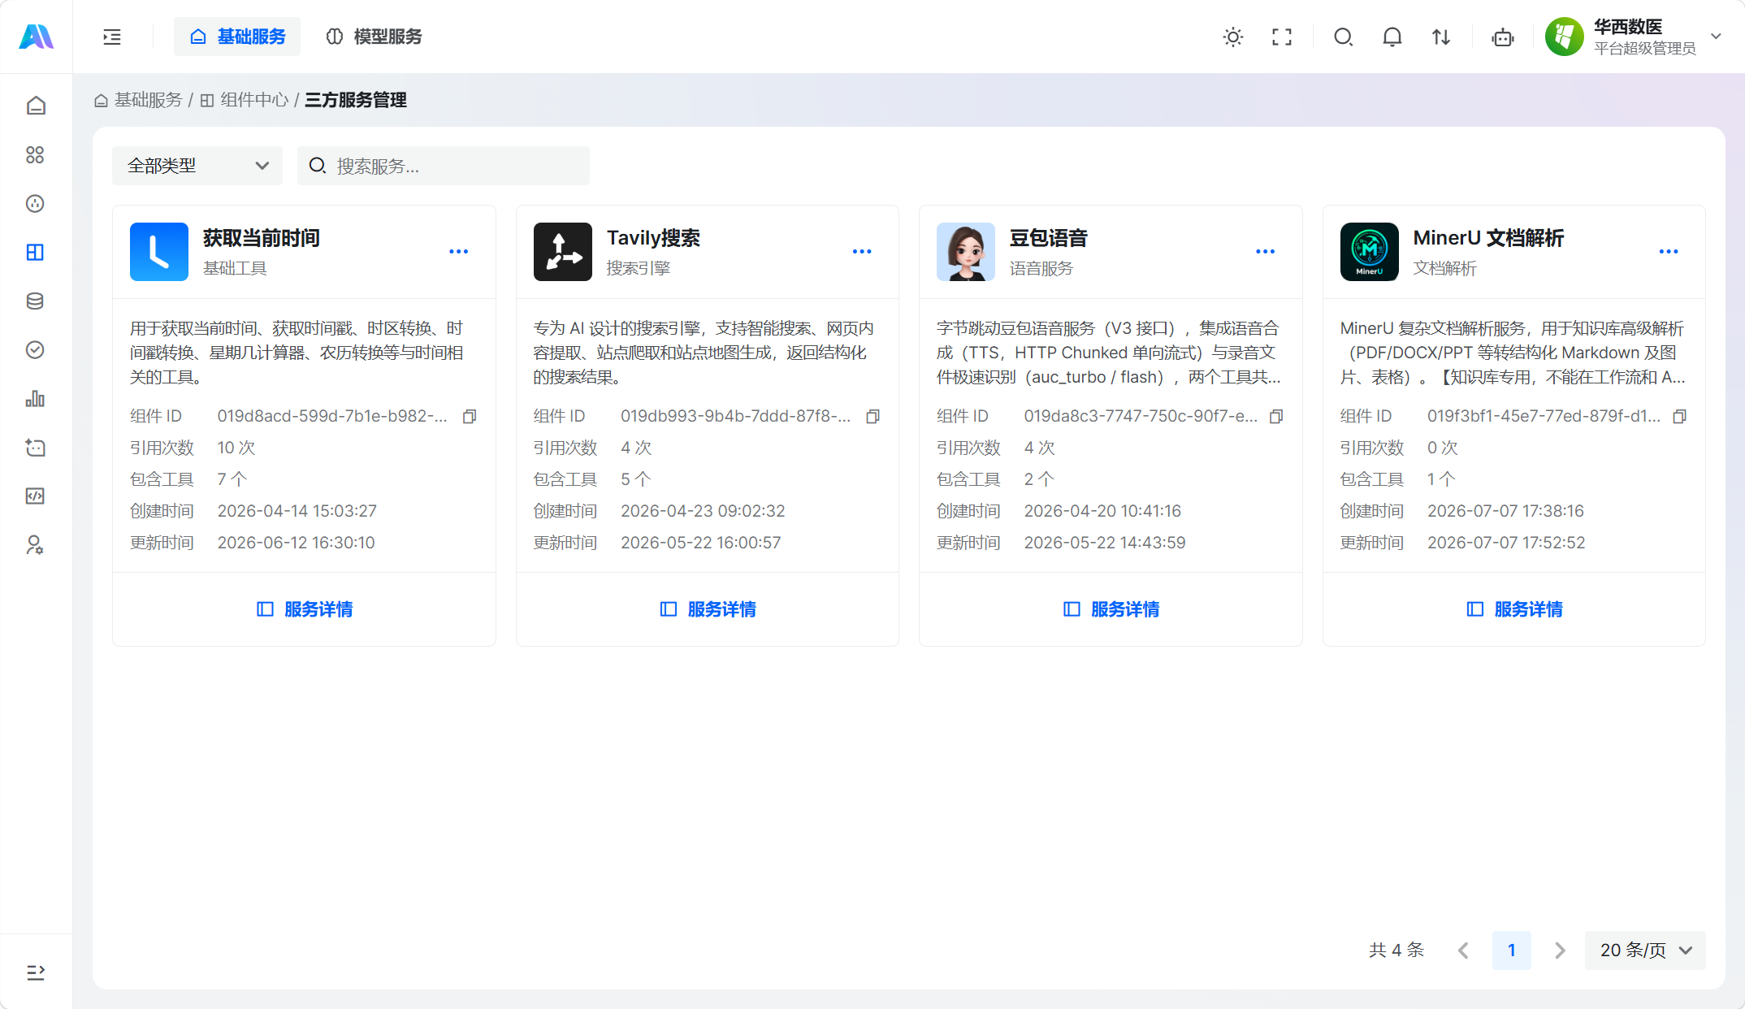Switch to the 基础服务 tab
Screen dimensions: 1745x1009
point(237,37)
